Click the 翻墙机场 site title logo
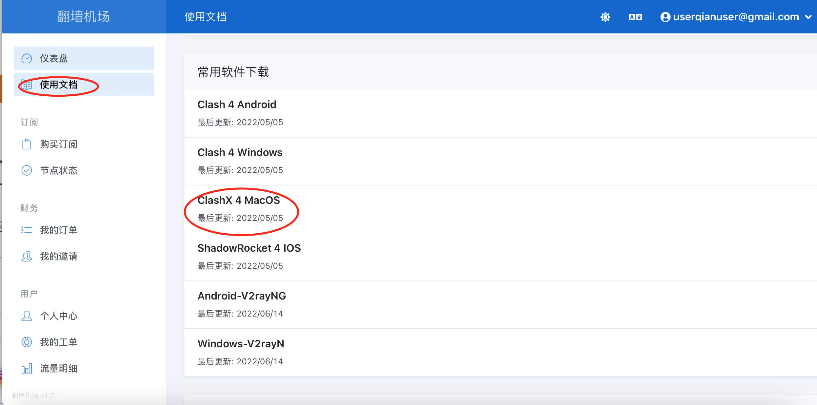 coord(84,16)
